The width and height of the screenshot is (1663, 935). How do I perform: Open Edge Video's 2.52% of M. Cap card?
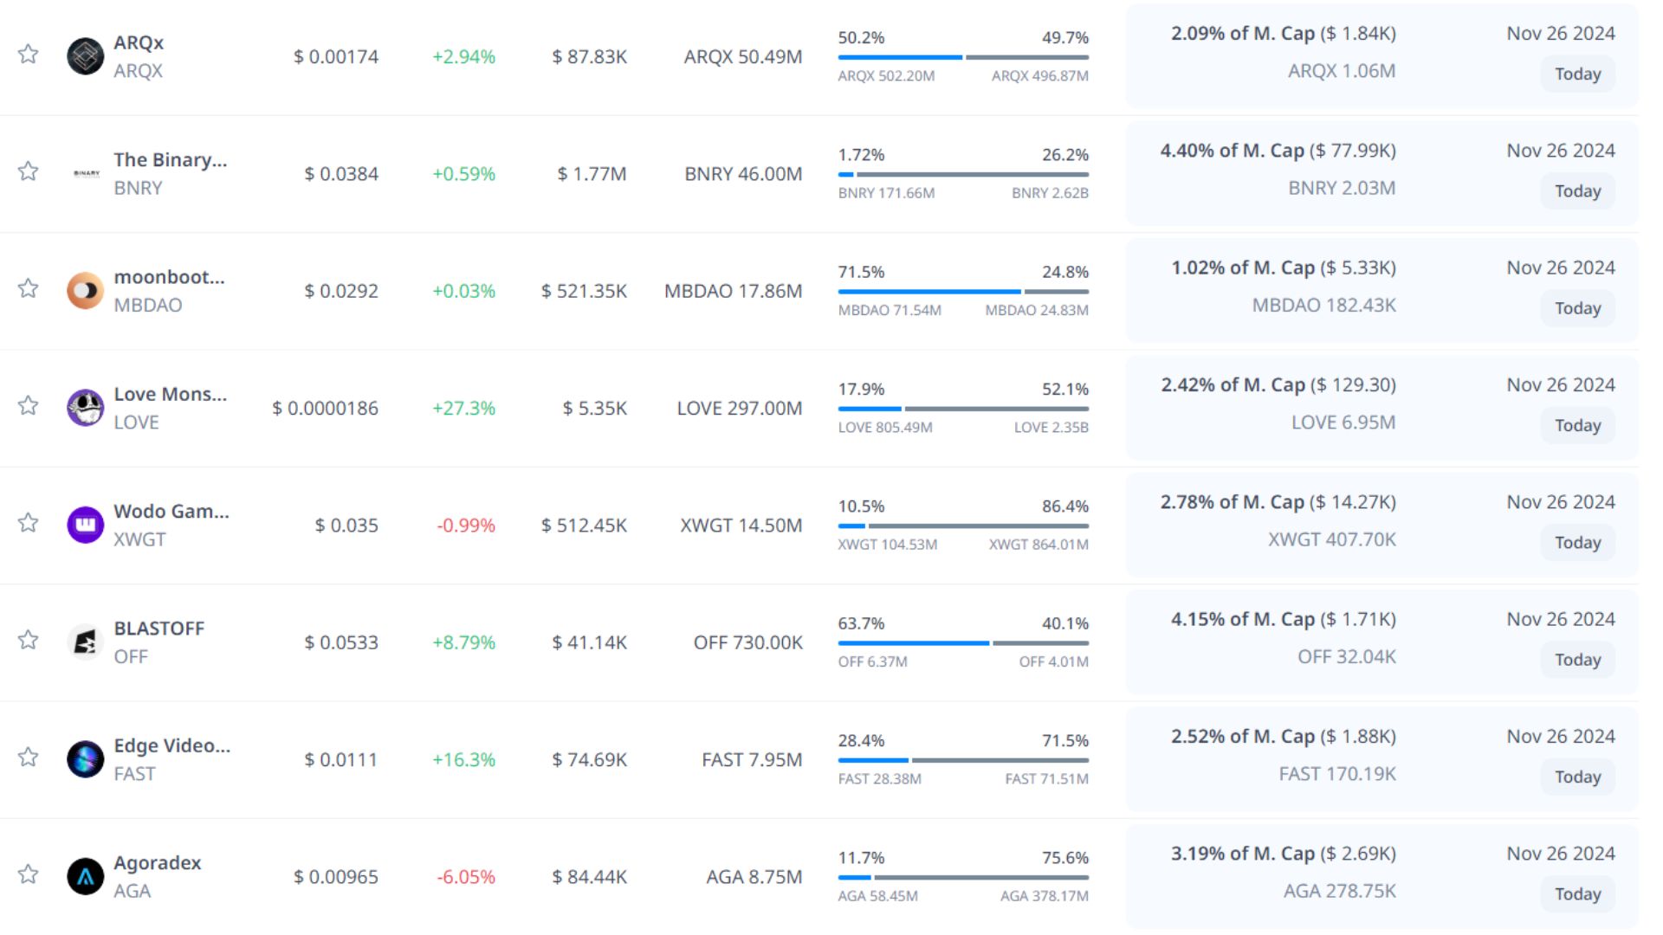[1283, 737]
